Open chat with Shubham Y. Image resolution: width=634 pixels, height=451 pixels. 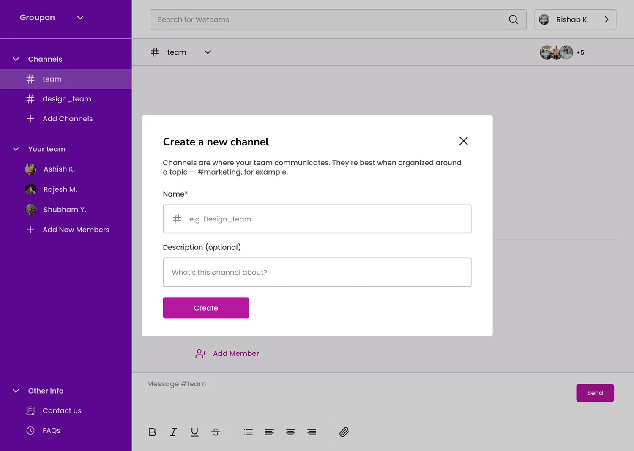click(x=56, y=210)
